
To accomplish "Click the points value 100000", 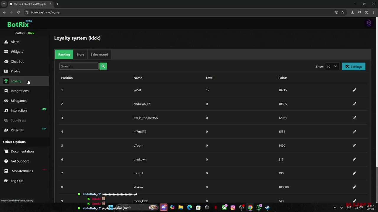I will (x=283, y=187).
